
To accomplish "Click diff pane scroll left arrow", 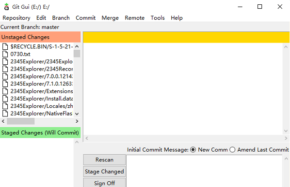I will click(87, 138).
